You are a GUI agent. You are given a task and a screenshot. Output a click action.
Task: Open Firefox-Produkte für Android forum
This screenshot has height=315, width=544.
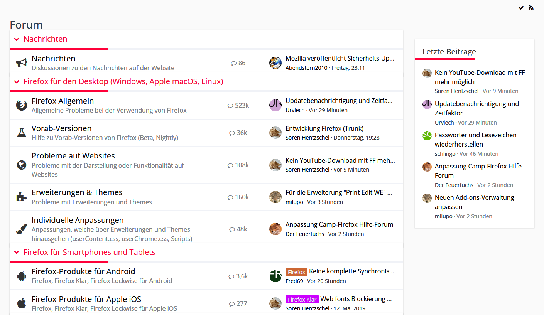[x=83, y=271]
